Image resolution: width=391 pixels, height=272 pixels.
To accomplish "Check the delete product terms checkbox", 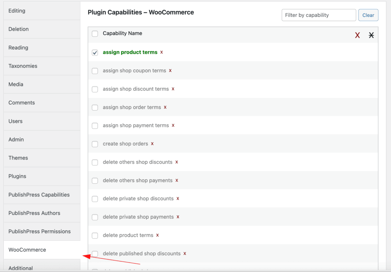I will 95,235.
